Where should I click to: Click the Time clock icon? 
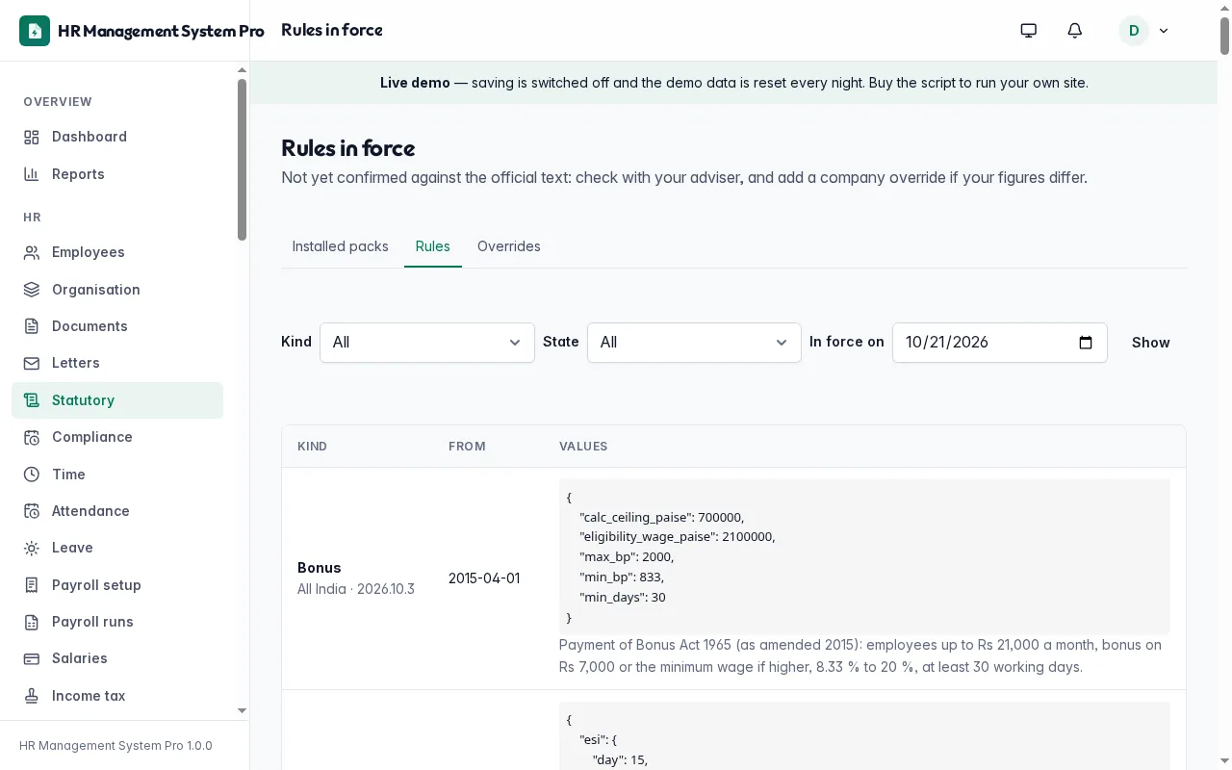[x=32, y=475]
